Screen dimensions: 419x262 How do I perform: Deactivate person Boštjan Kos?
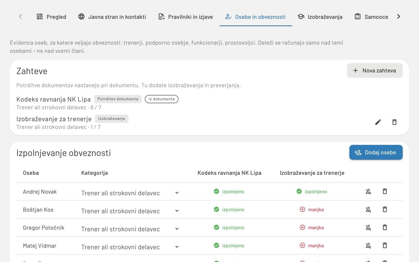(368, 209)
